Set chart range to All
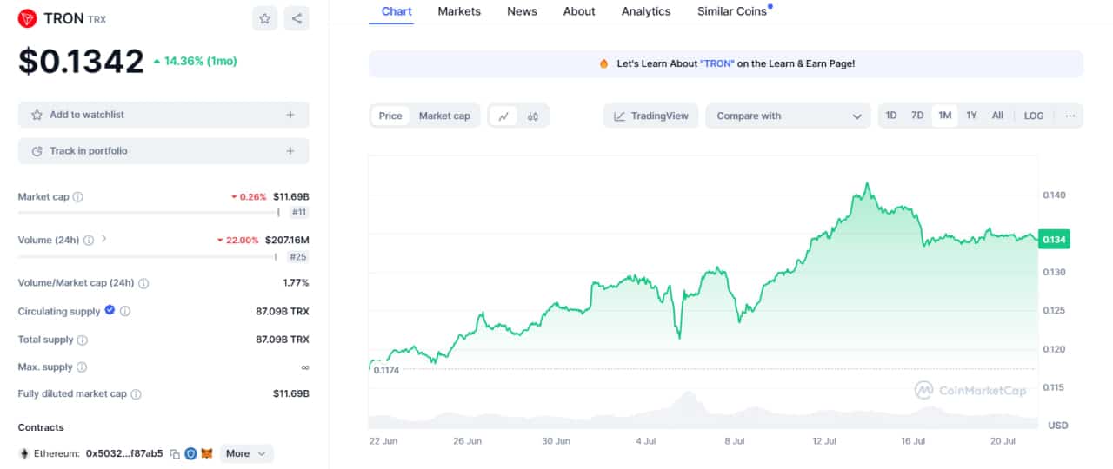This screenshot has width=1113, height=469. pyautogui.click(x=997, y=116)
